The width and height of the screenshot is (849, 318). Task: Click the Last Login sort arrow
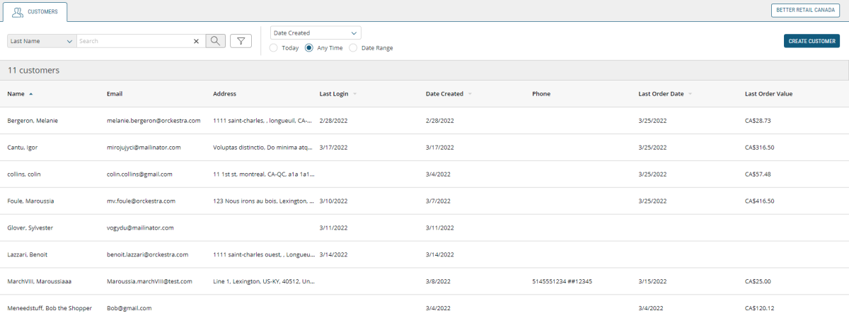pos(354,94)
